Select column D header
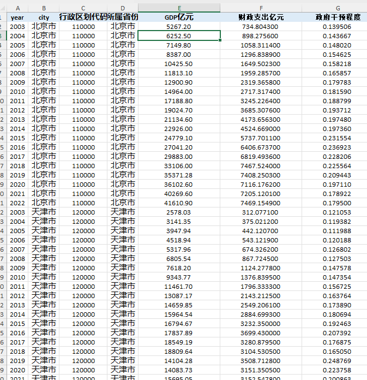367x380 pixels. tap(123, 8)
